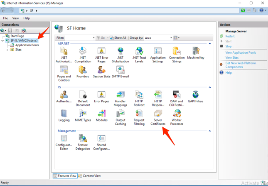Open Logging feature
268x186 pixels.
coord(64,116)
